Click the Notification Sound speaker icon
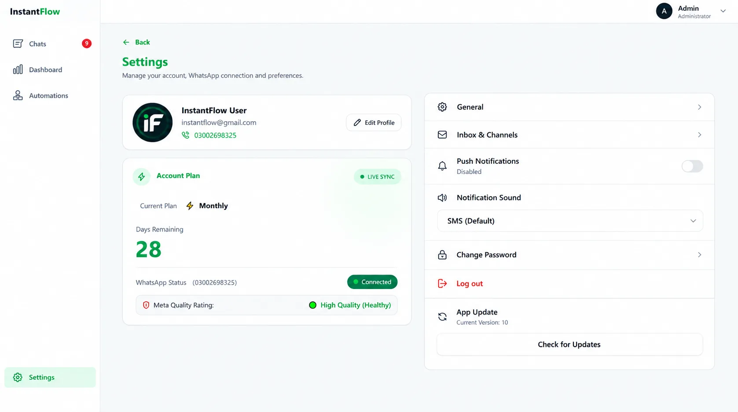This screenshot has width=738, height=412. click(442, 198)
